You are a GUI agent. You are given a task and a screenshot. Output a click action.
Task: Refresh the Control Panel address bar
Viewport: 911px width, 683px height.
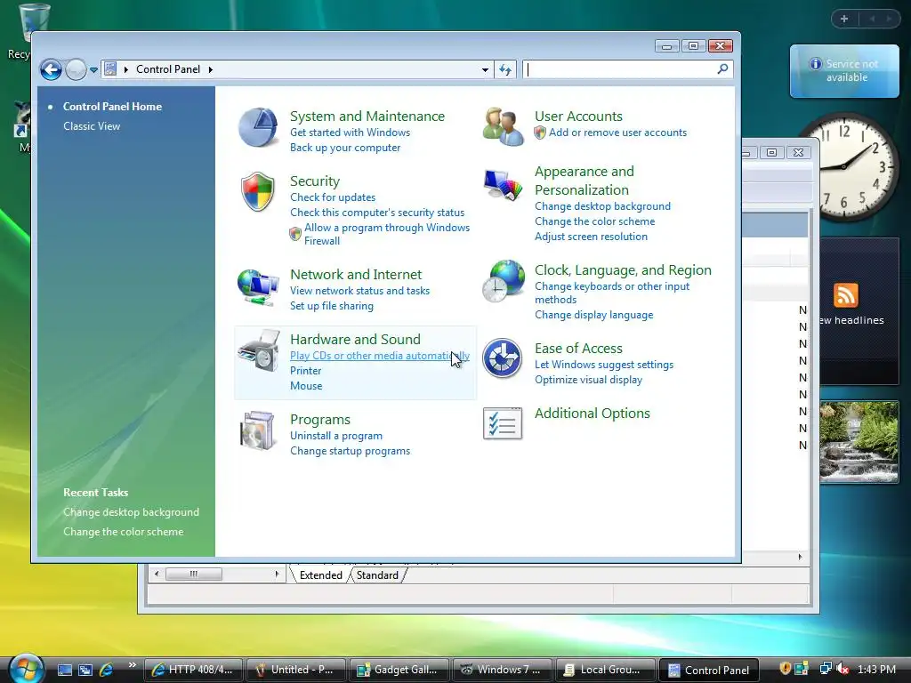click(x=505, y=69)
